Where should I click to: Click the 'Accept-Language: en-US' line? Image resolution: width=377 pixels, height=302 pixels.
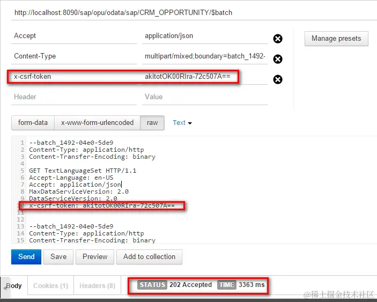coord(71,178)
